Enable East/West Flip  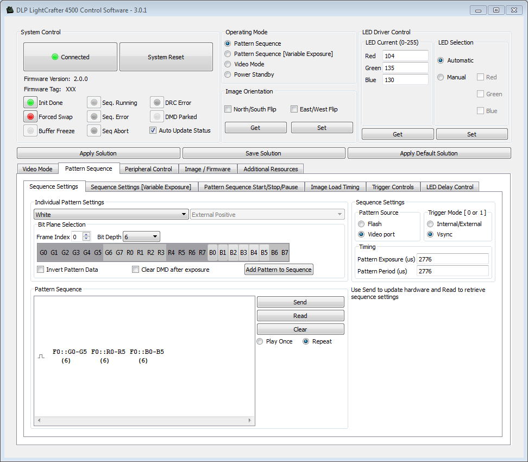coord(294,109)
